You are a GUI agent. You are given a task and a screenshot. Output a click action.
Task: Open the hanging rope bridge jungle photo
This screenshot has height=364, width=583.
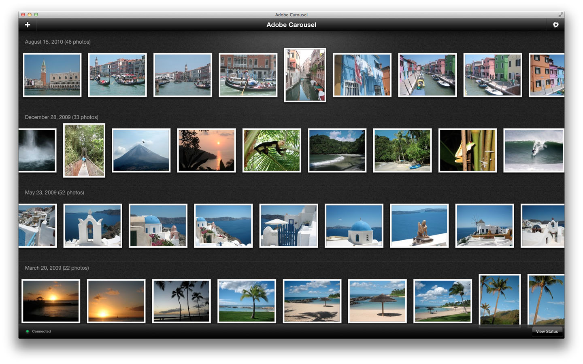[84, 150]
